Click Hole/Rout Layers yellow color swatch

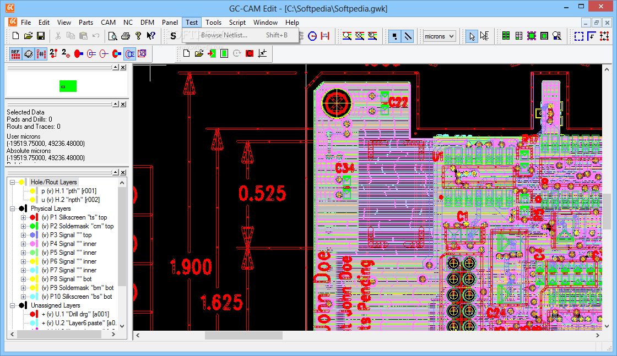[23, 182]
